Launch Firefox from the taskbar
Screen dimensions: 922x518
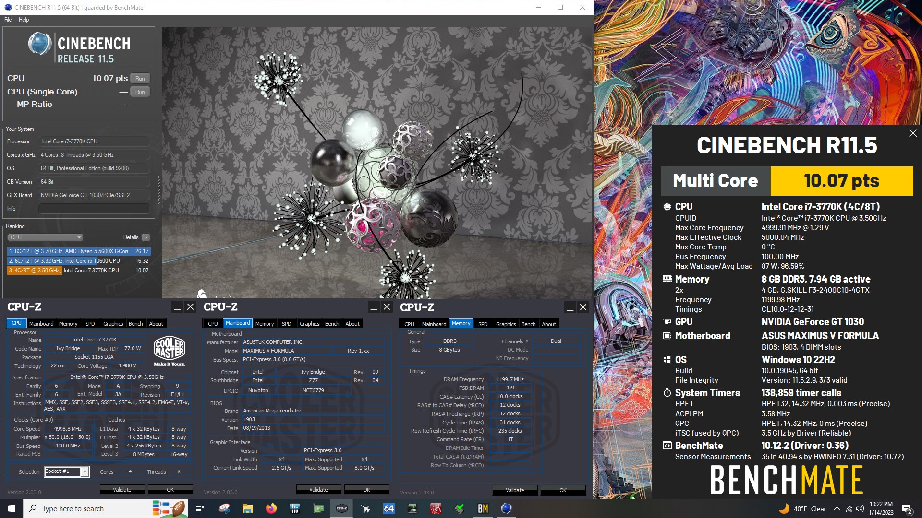(x=271, y=508)
